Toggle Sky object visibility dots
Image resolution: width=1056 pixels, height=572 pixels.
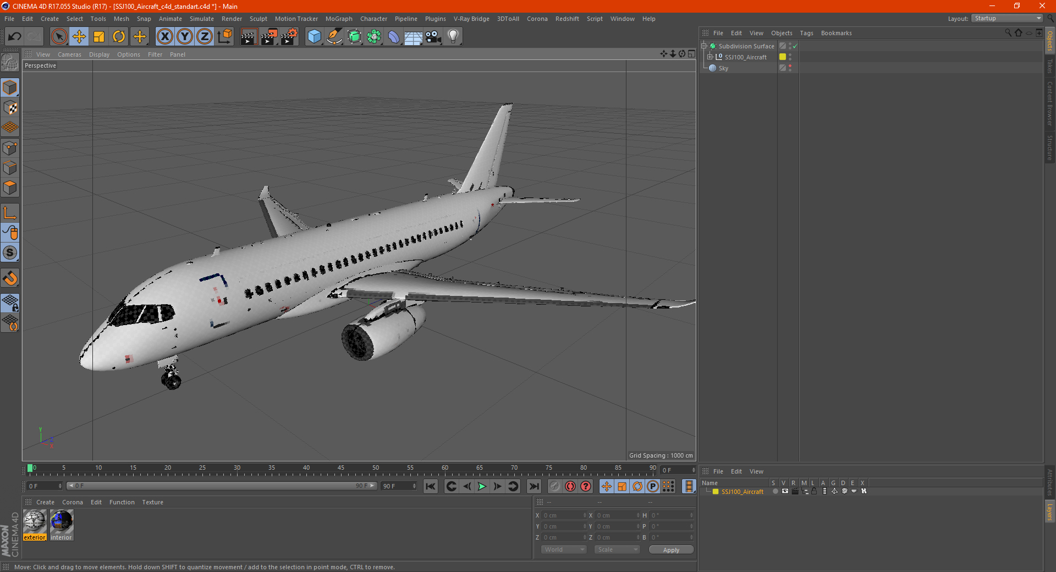tap(790, 68)
